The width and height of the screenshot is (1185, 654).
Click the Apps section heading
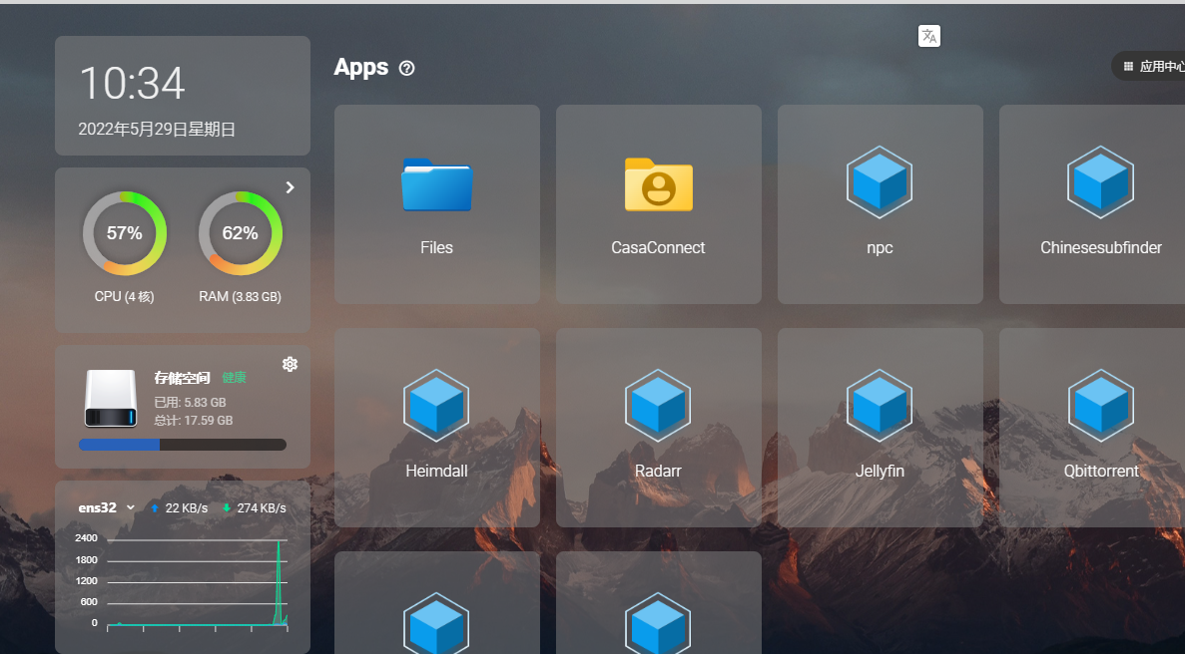[361, 67]
